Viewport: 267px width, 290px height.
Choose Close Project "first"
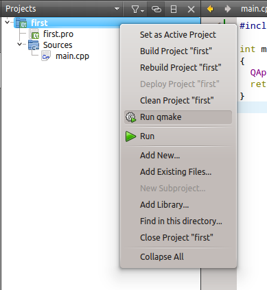point(176,238)
